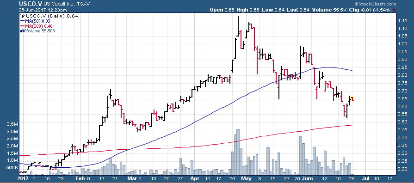This screenshot has height=183, width=414.
Task: Click the 0.35 price axis label
Action: [402, 145]
